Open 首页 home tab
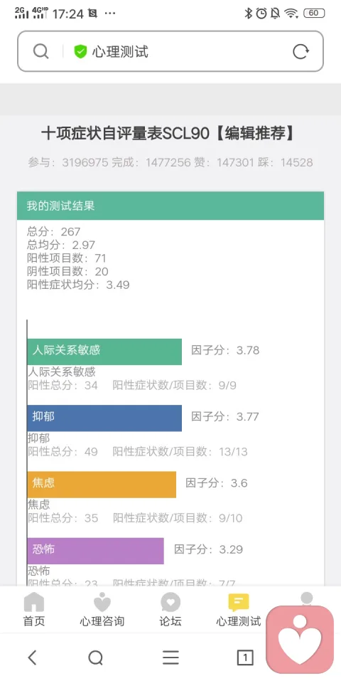The height and width of the screenshot is (681, 341). click(34, 611)
